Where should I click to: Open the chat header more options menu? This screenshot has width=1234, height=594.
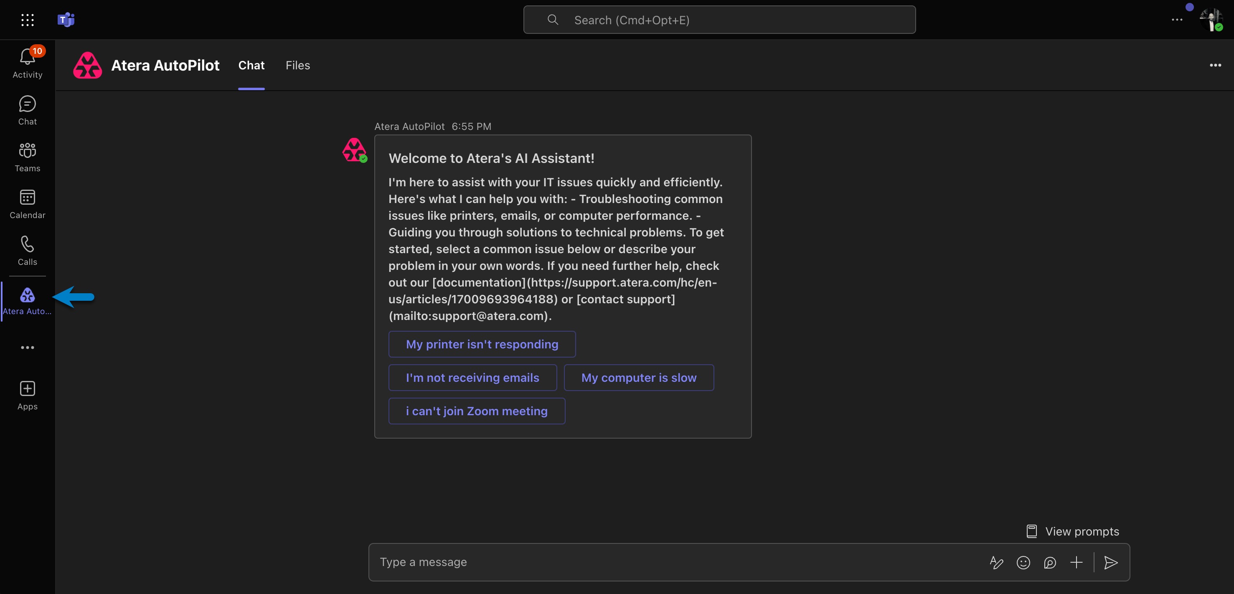[1215, 65]
